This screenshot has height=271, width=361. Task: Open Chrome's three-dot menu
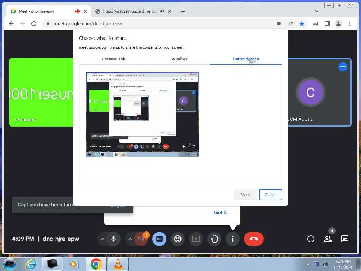[x=350, y=24]
